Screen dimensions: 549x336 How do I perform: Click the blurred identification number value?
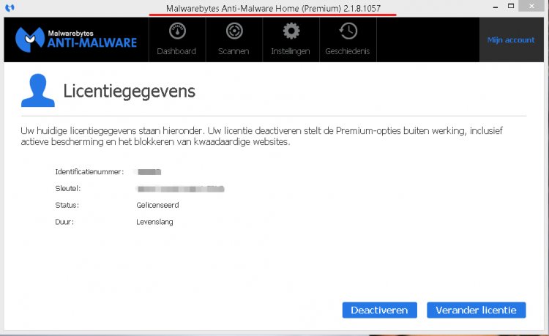149,172
